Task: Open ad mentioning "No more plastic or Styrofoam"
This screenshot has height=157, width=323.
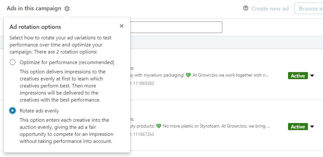Action: coord(216,126)
